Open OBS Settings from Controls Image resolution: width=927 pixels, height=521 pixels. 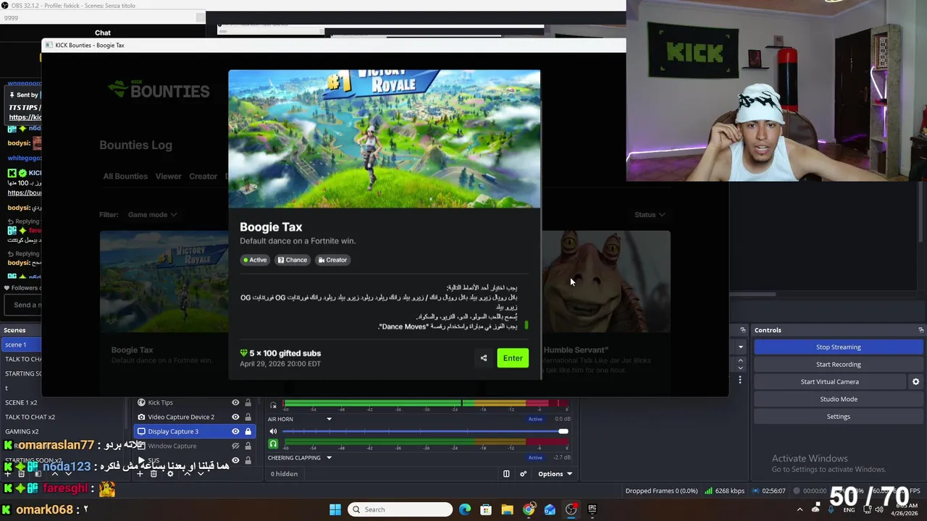click(x=838, y=417)
